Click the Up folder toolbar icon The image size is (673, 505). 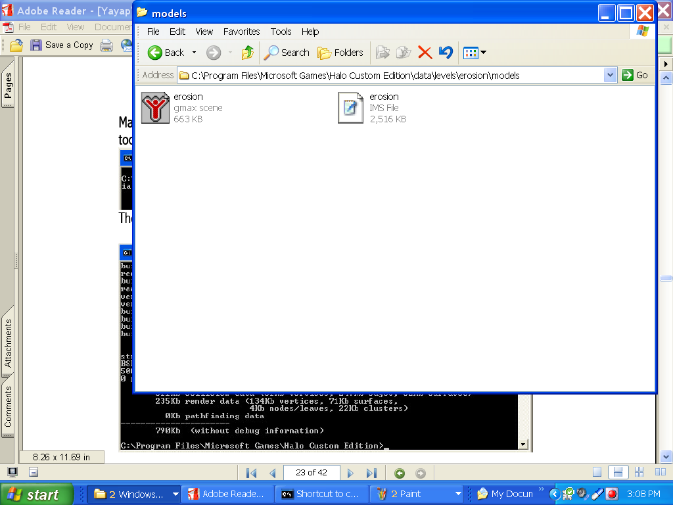click(x=248, y=53)
